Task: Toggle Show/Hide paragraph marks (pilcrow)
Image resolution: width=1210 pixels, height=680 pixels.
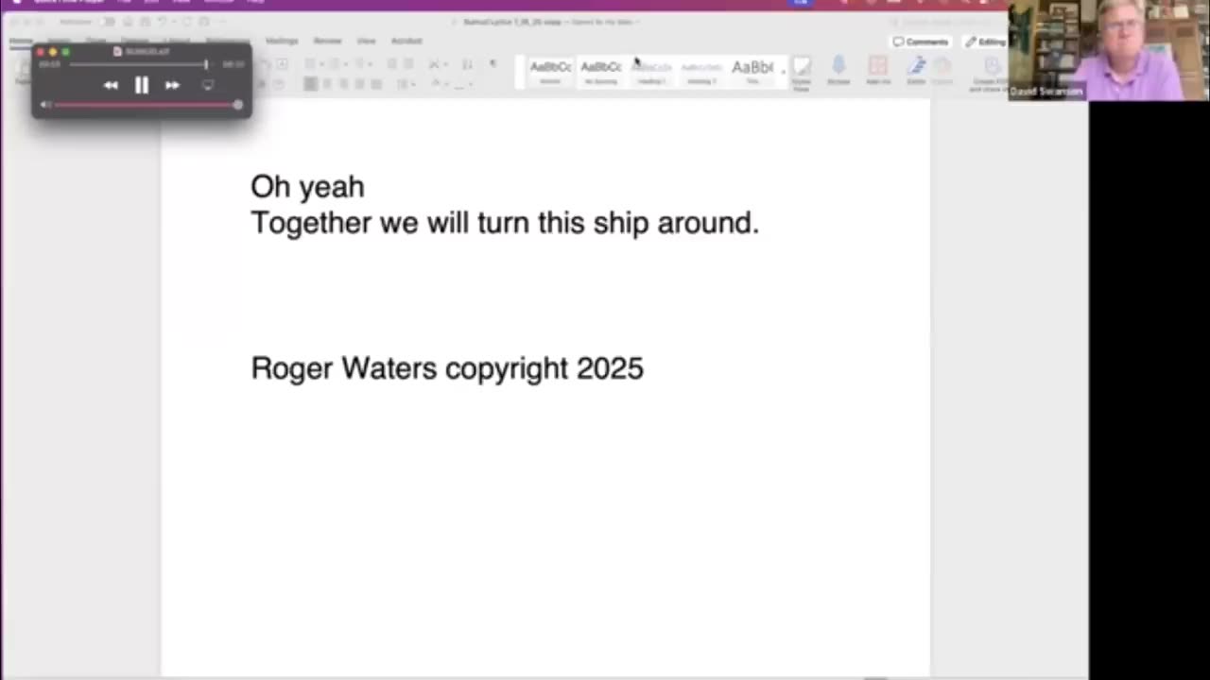Action: click(493, 63)
